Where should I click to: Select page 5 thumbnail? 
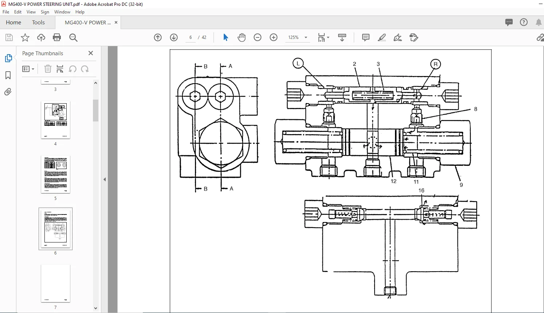55,174
